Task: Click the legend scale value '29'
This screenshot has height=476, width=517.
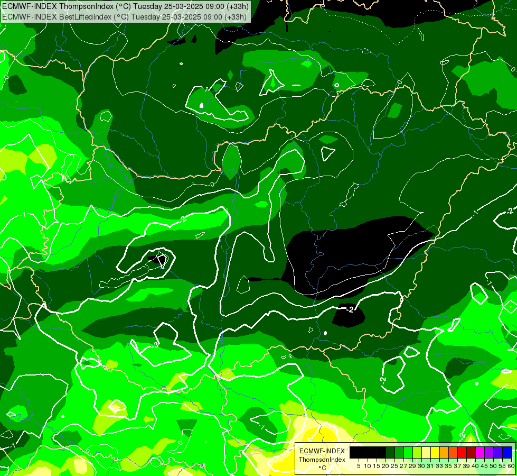Action: coord(412,466)
